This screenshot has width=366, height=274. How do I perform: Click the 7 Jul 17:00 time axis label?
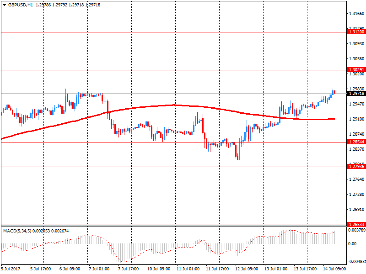(x=129, y=269)
